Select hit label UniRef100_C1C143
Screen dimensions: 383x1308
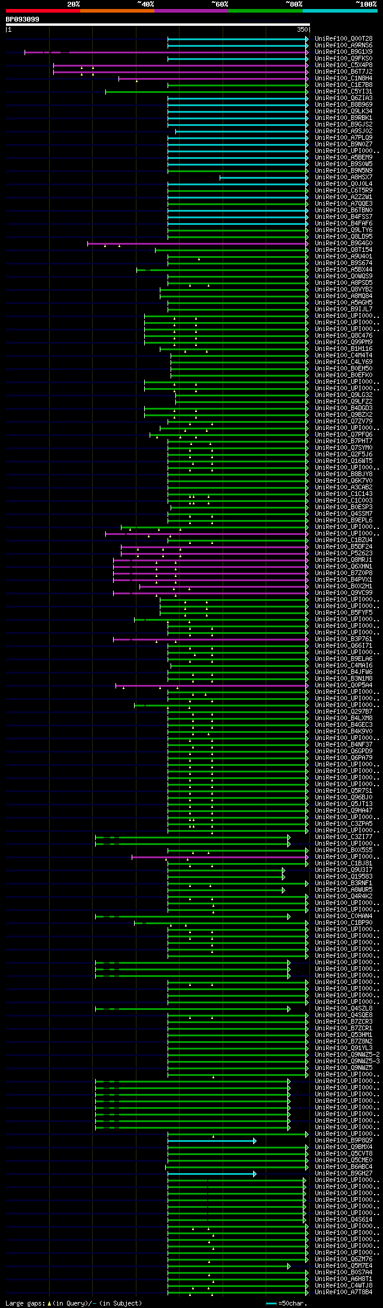point(344,494)
